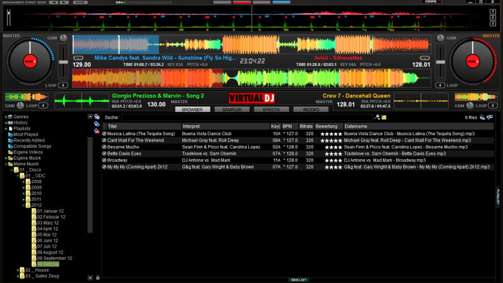Open the Compatible Songs list

click(x=33, y=147)
